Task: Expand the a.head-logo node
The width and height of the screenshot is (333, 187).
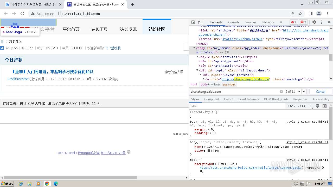Action: point(204,79)
